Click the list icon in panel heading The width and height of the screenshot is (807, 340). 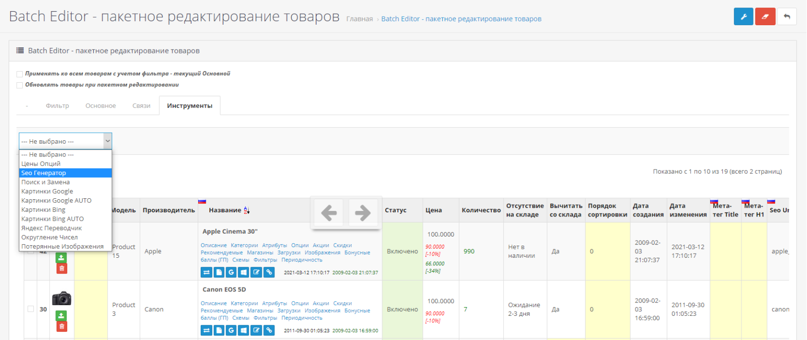(20, 50)
